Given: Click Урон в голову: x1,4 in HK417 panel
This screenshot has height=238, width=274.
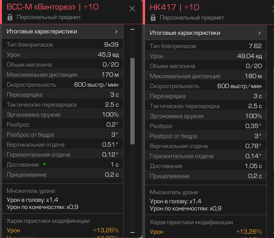Looking at the screenshot, I should (x=176, y=201).
